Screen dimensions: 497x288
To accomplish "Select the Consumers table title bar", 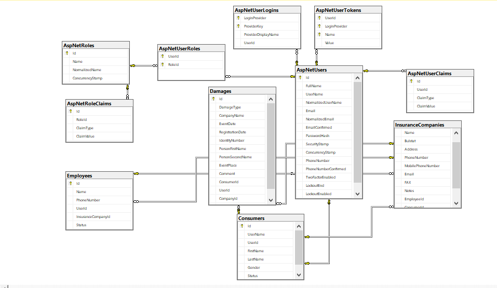I will [x=271, y=218].
